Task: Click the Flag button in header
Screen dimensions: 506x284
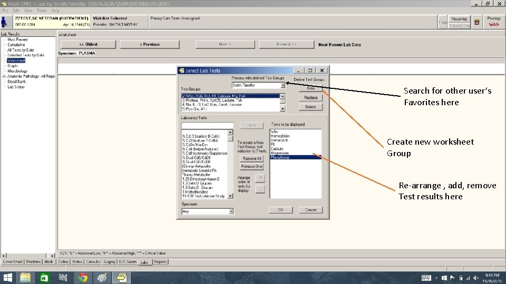Action: click(x=442, y=22)
